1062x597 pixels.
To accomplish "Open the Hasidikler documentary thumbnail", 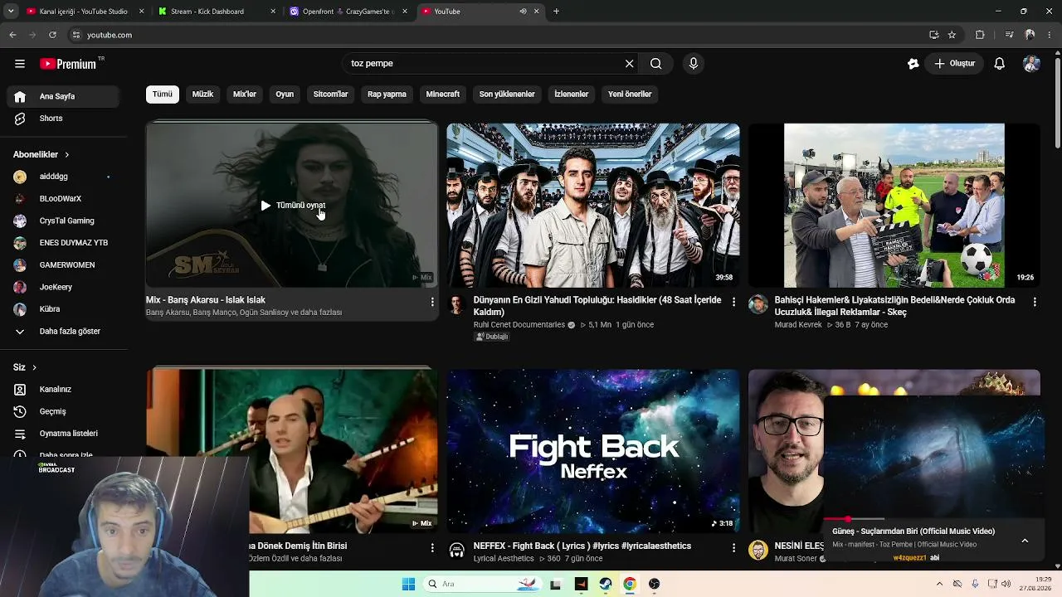I will [593, 205].
